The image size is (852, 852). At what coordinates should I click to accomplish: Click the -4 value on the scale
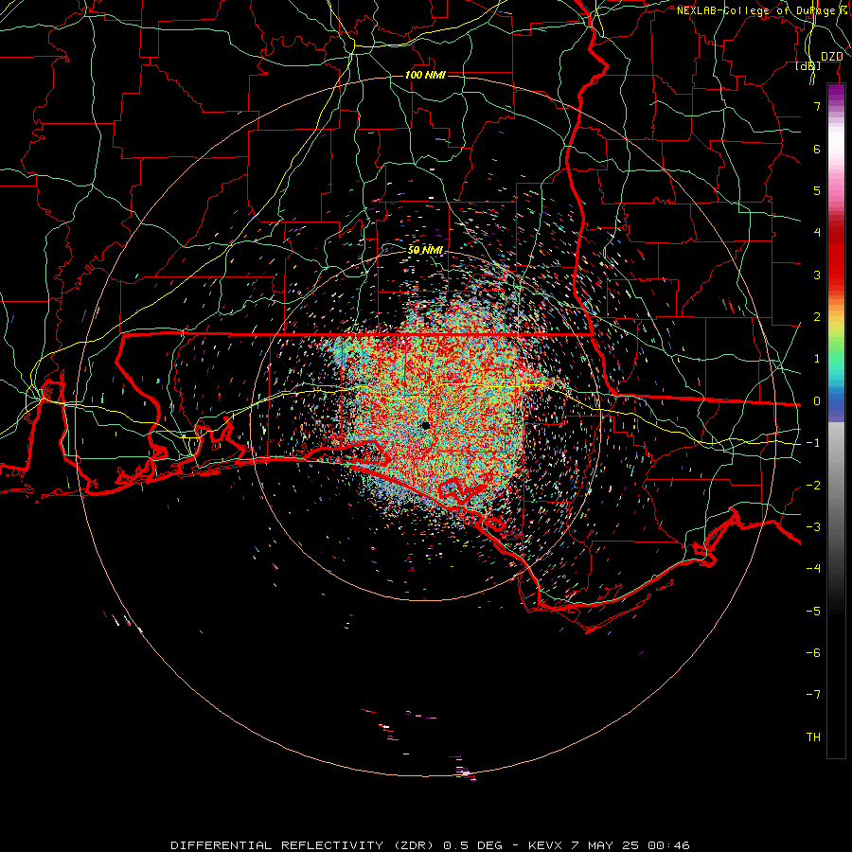[x=813, y=569]
